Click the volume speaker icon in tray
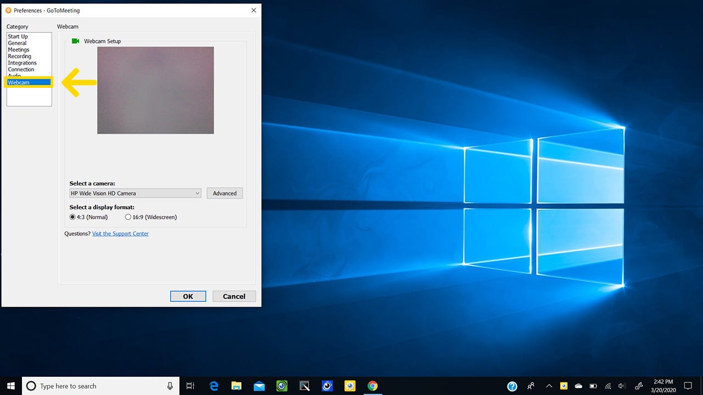This screenshot has width=703, height=395. coord(622,386)
